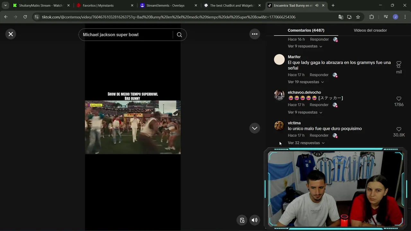
Task: Expand 'Ver 19 respuestas' under Marifer's comment
Action: 306,82
